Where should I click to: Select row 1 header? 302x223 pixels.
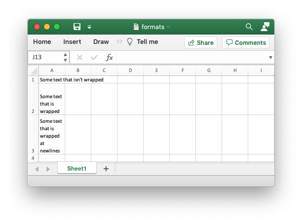(33, 79)
